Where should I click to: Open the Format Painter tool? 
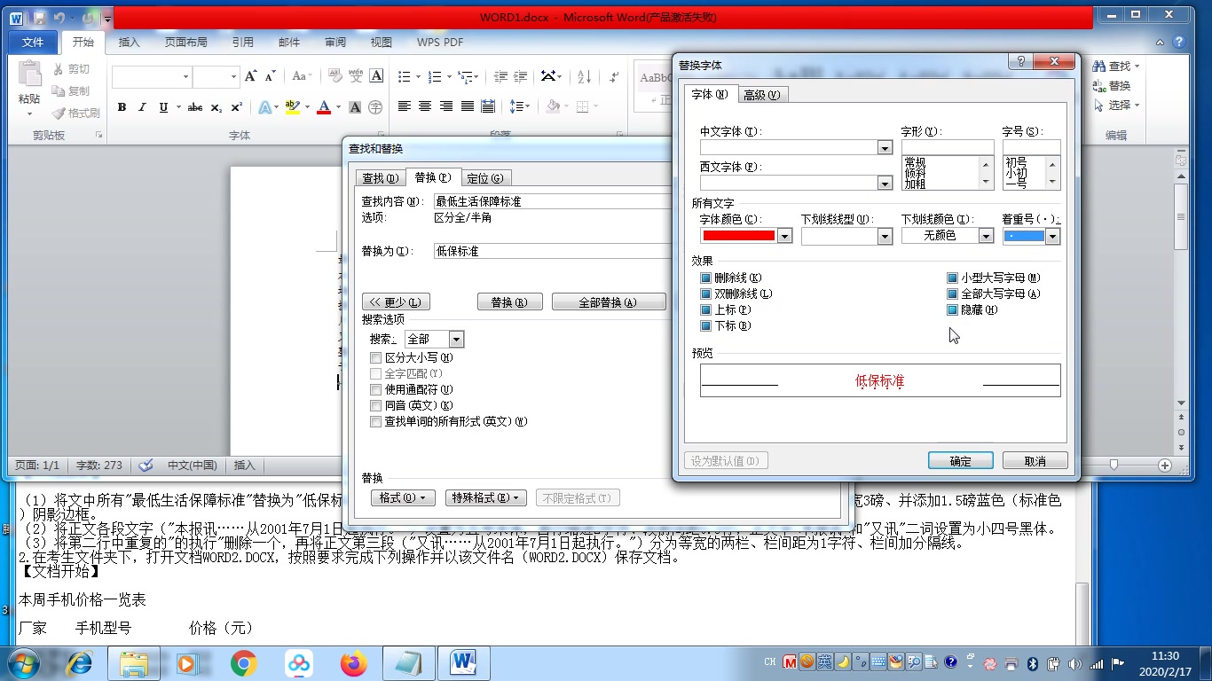click(76, 113)
